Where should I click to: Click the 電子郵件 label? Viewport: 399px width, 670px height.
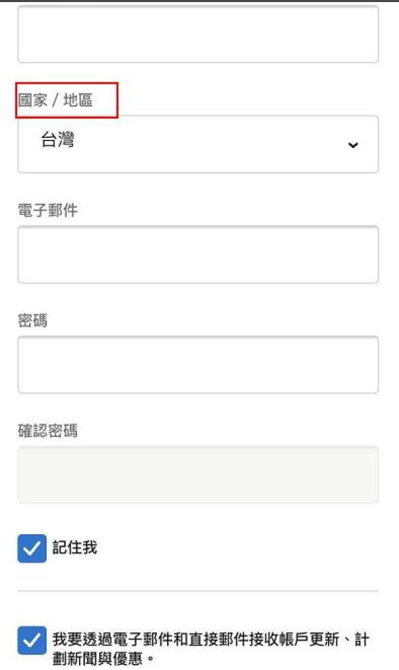click(47, 211)
